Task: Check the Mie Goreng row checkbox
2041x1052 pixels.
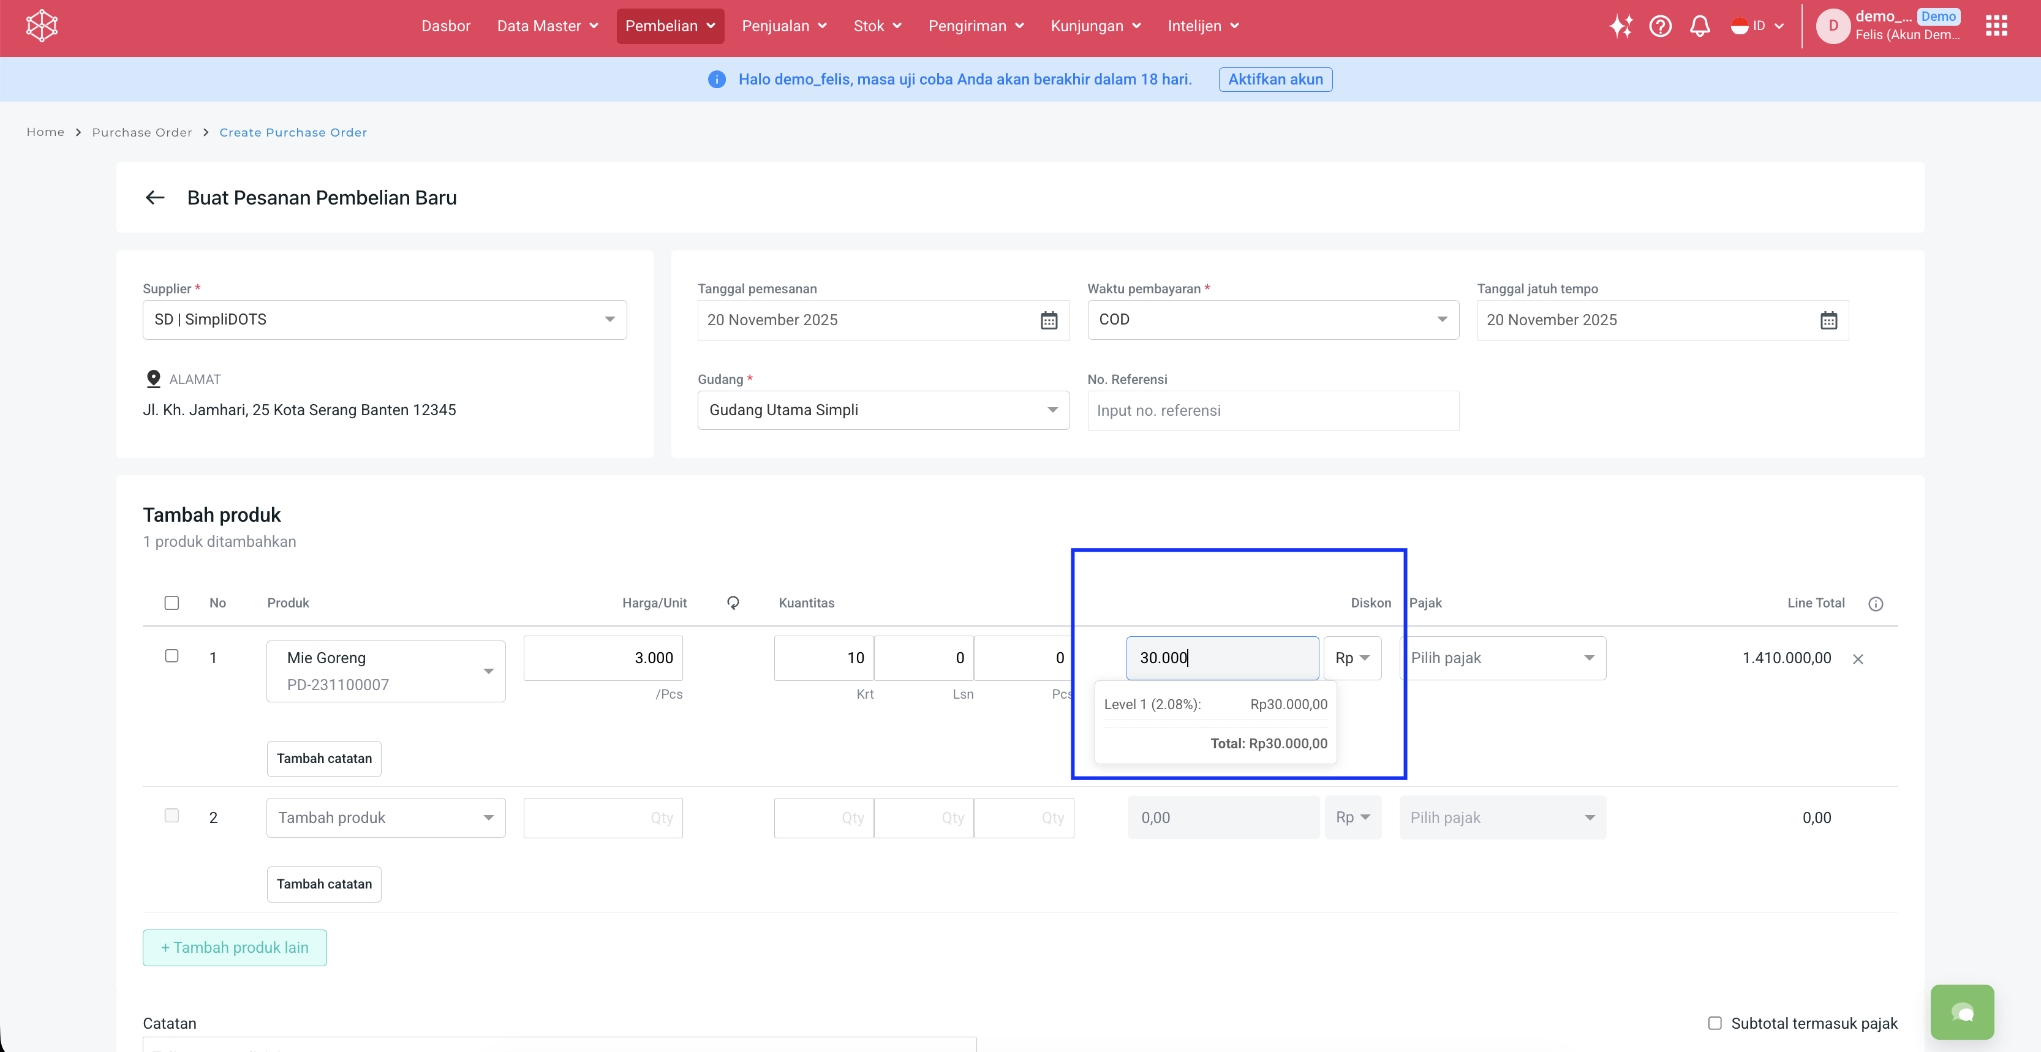Action: pos(172,656)
